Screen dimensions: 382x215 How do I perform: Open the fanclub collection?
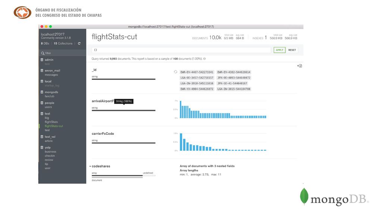point(50,96)
